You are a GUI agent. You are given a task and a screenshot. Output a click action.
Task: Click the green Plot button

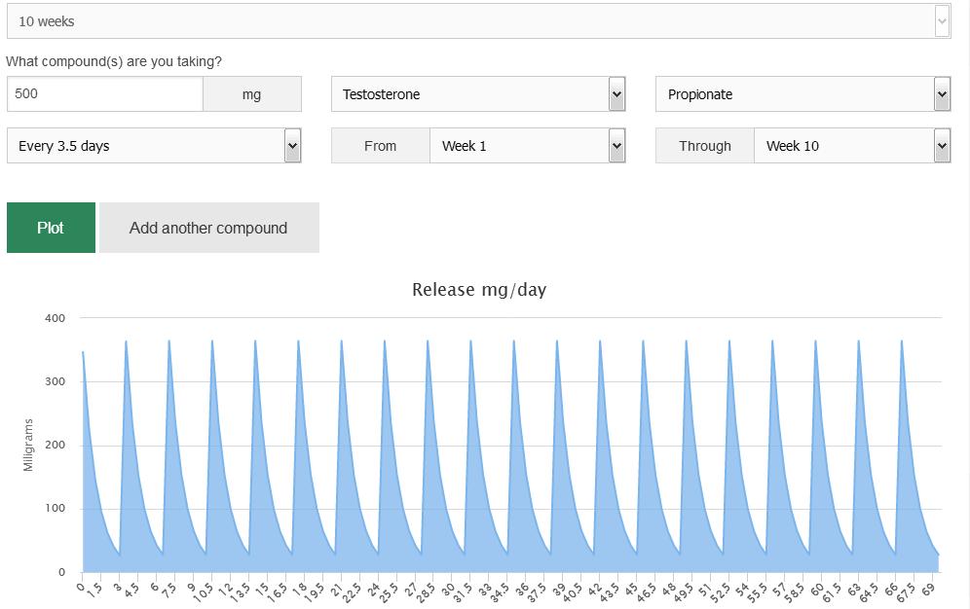pyautogui.click(x=51, y=228)
